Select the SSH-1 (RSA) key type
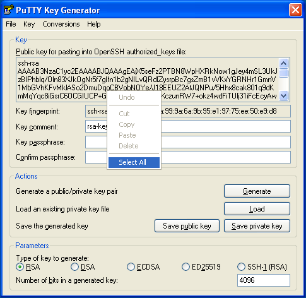 (x=262, y=267)
